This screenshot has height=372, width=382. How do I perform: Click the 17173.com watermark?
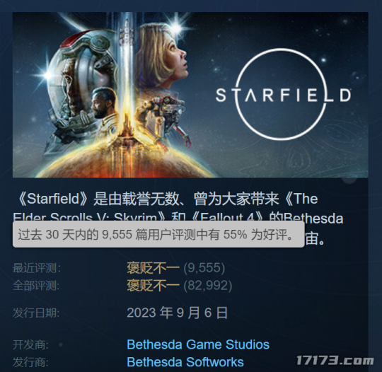pyautogui.click(x=335, y=361)
